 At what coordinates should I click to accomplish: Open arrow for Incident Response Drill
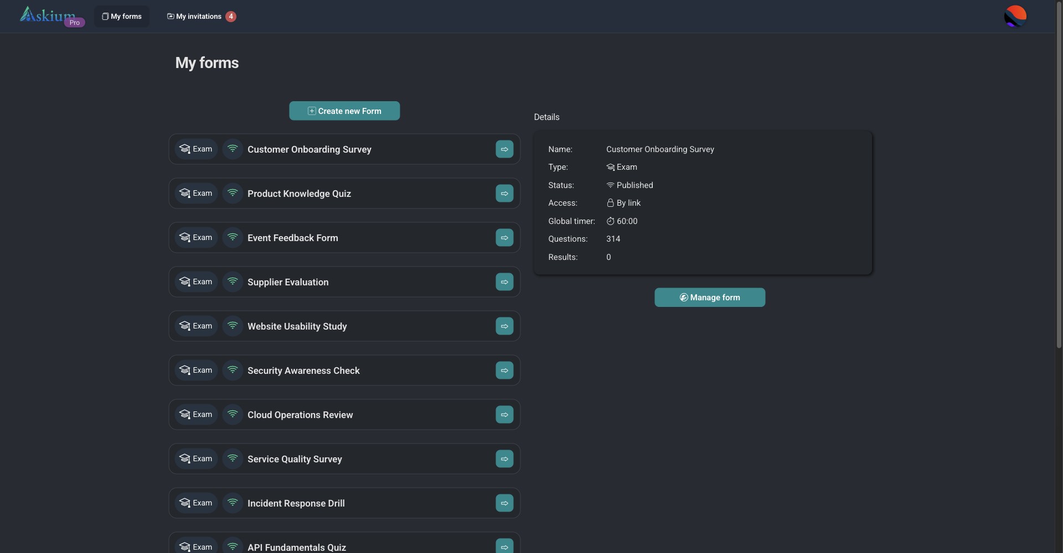(504, 503)
